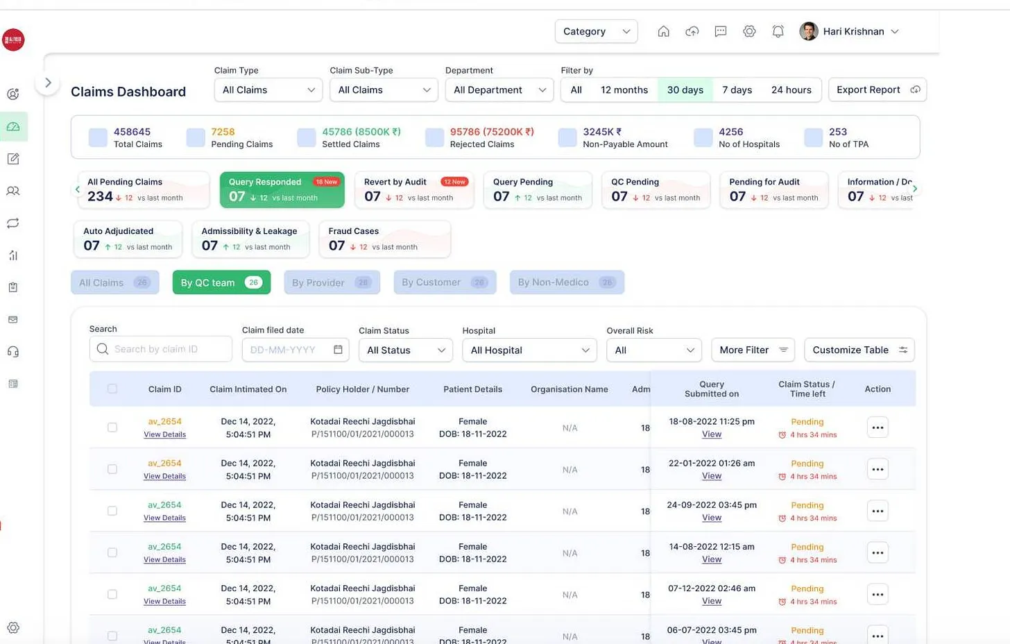This screenshot has width=1010, height=644.
Task: Click the notification bell icon
Action: (x=778, y=31)
